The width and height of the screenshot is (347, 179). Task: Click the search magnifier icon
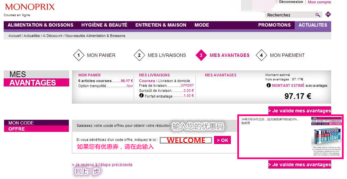click(318, 15)
